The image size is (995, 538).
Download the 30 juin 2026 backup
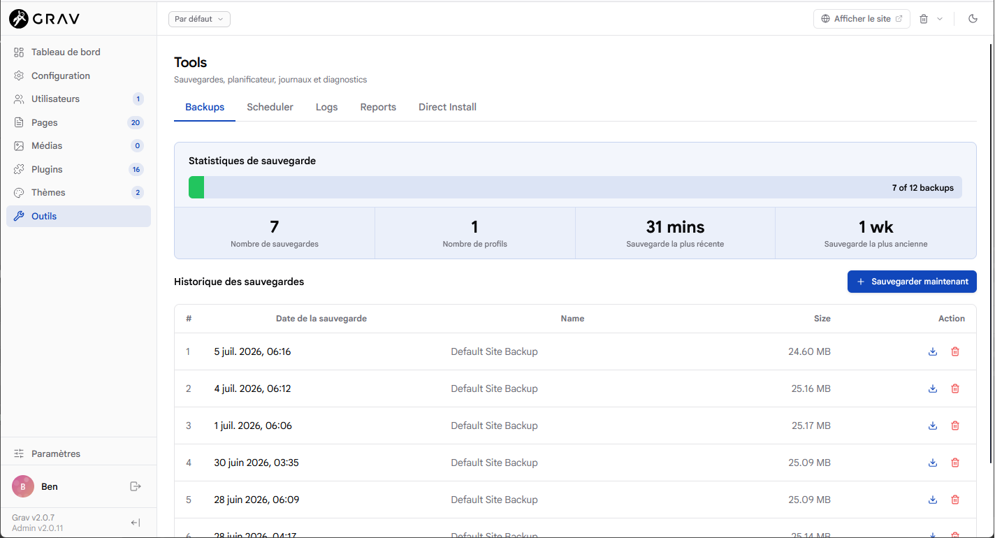932,463
